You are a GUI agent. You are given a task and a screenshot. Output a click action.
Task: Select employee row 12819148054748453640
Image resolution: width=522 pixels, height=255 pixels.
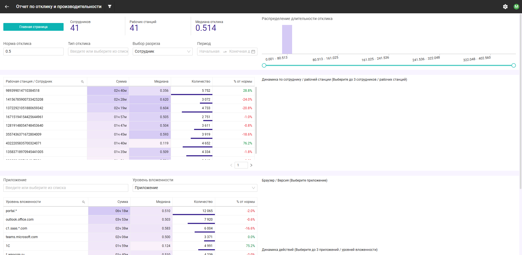pos(129,126)
